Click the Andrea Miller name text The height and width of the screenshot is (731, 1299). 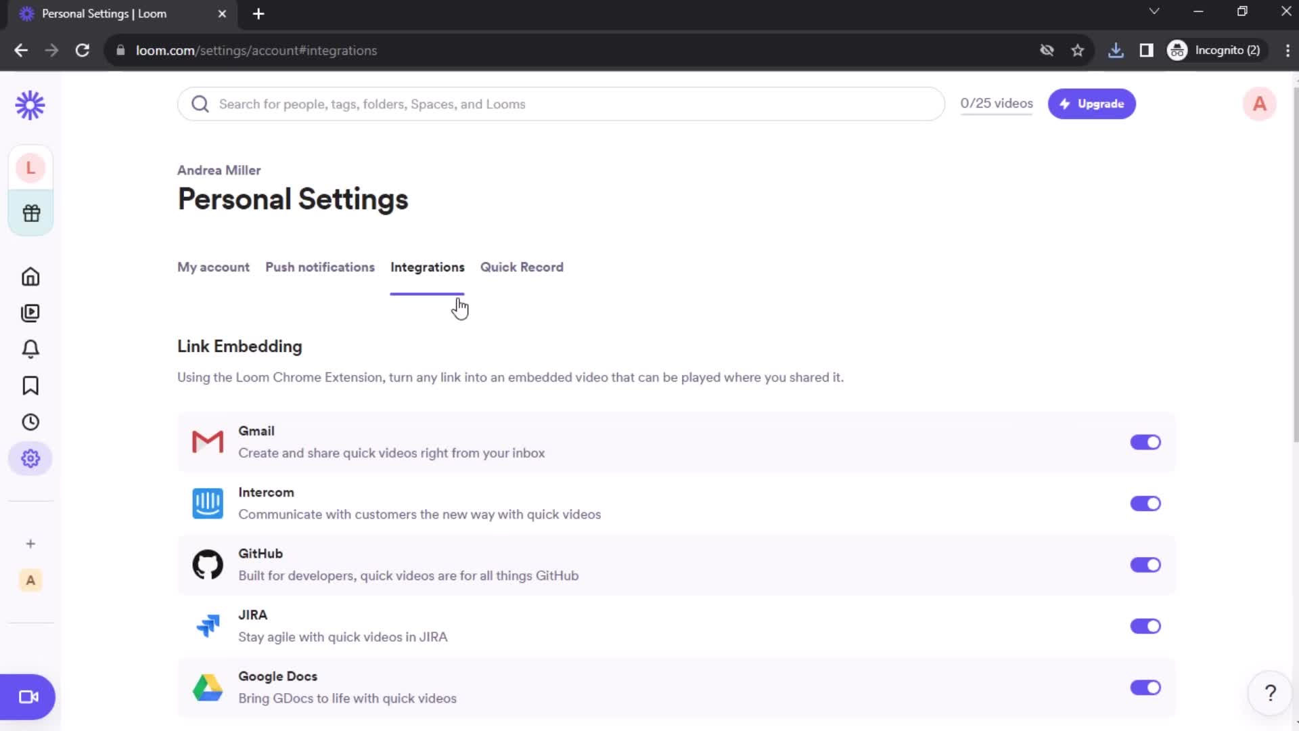pyautogui.click(x=219, y=171)
